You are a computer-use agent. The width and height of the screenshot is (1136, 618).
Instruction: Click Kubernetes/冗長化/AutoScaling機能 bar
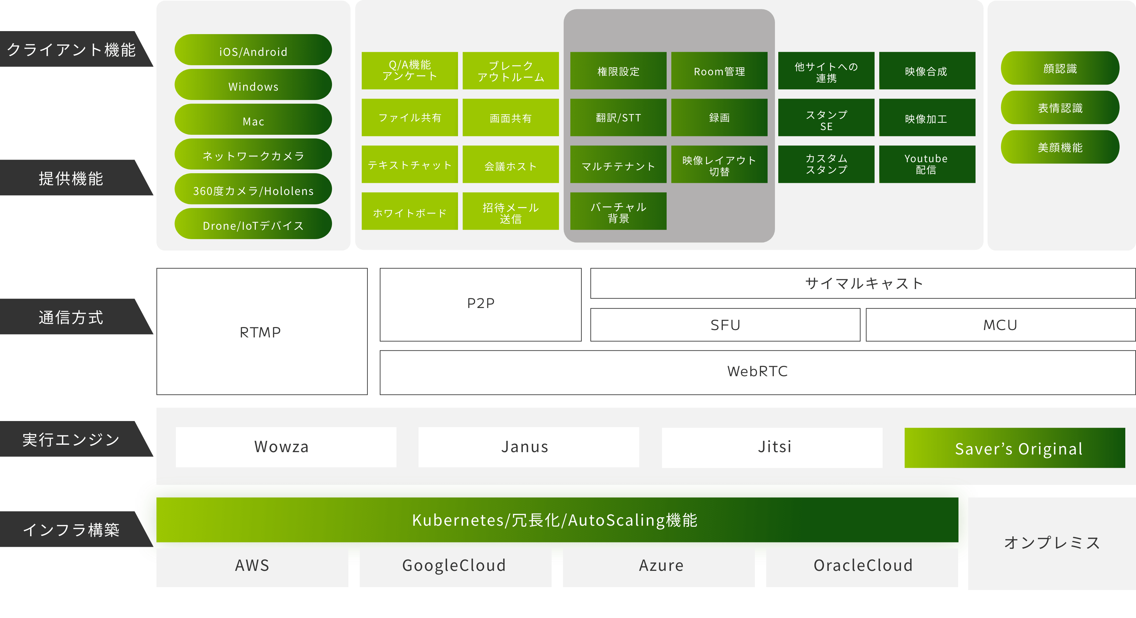tap(557, 520)
